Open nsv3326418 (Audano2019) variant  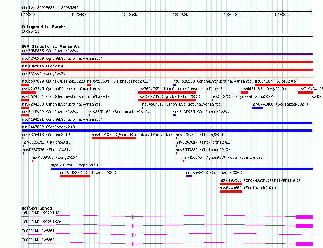click(47, 135)
